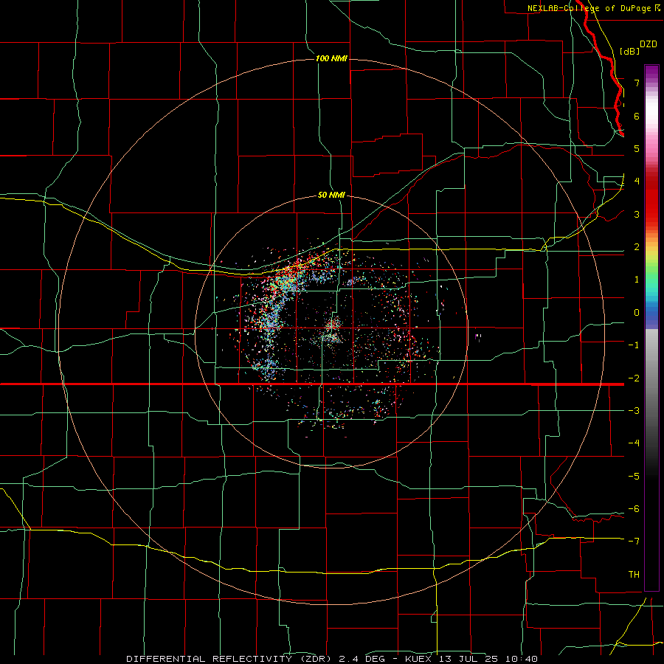Click the 7 value on color scale
The height and width of the screenshot is (664, 664).
tap(637, 83)
